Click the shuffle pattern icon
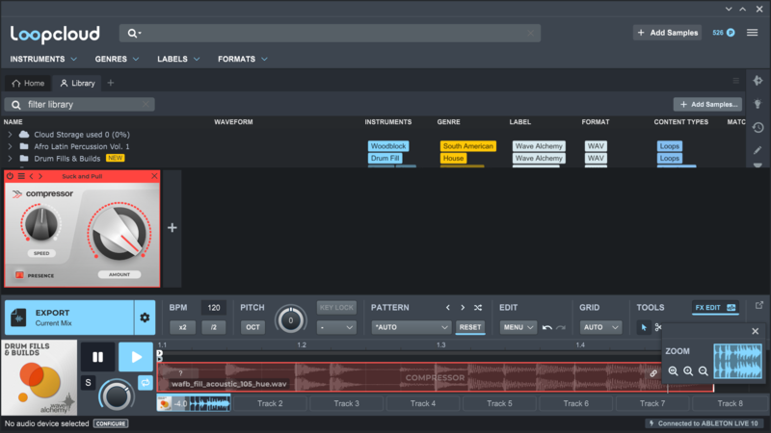 [x=478, y=308]
